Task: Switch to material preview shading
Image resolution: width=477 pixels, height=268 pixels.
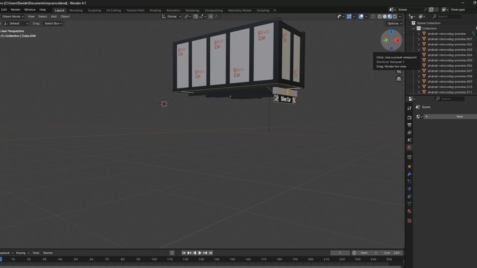Action: pos(390,16)
